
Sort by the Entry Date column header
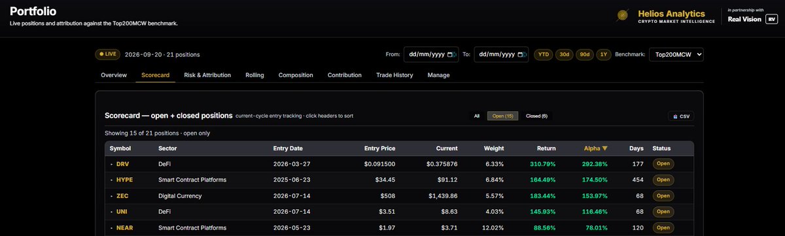288,148
